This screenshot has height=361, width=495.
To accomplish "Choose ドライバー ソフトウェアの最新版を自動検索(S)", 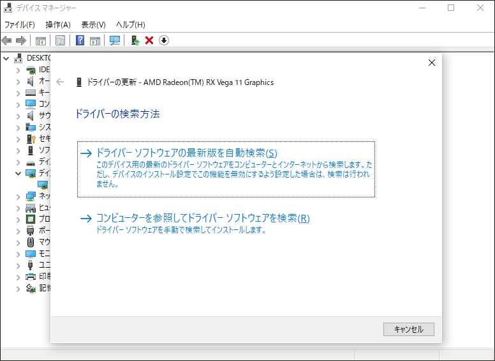I will coord(226,169).
